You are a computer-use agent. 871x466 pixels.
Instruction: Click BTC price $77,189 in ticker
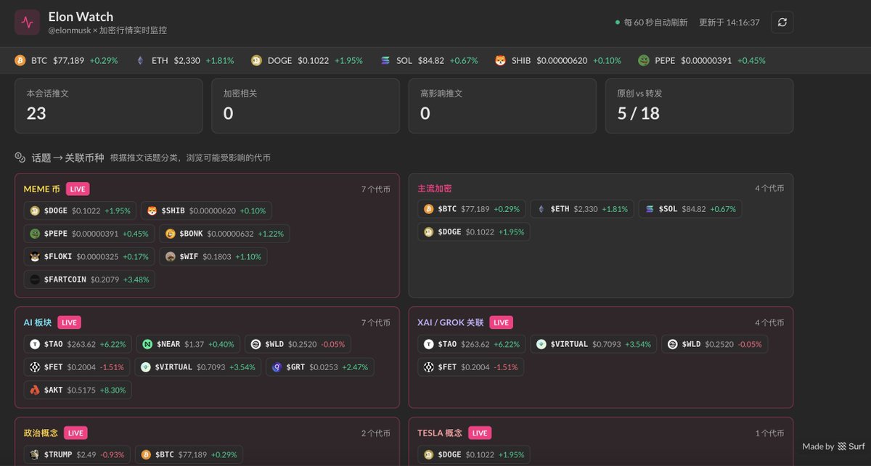[x=68, y=60]
